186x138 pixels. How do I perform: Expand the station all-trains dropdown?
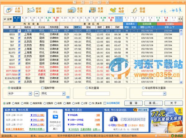pyautogui.click(x=165, y=94)
